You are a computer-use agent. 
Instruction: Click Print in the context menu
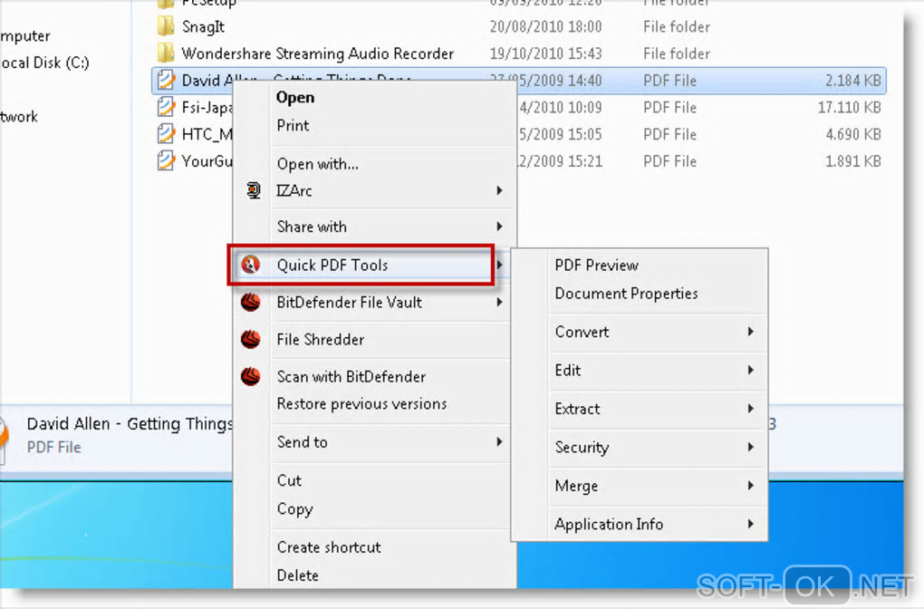293,126
